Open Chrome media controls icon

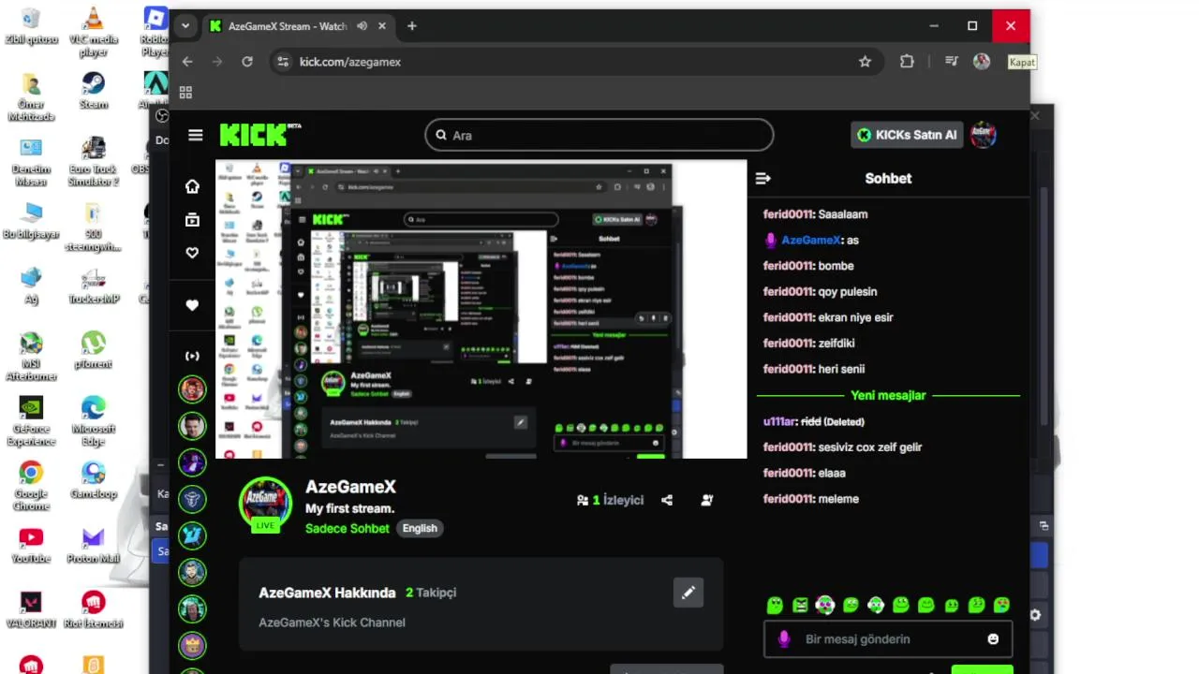(952, 62)
